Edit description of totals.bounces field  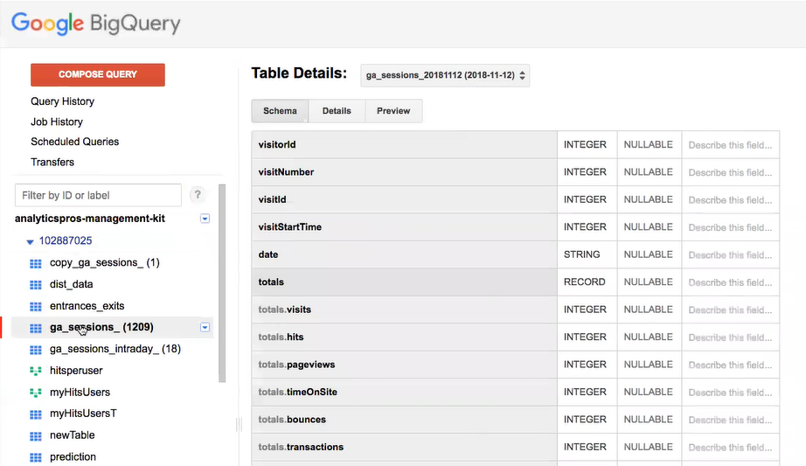pos(730,420)
